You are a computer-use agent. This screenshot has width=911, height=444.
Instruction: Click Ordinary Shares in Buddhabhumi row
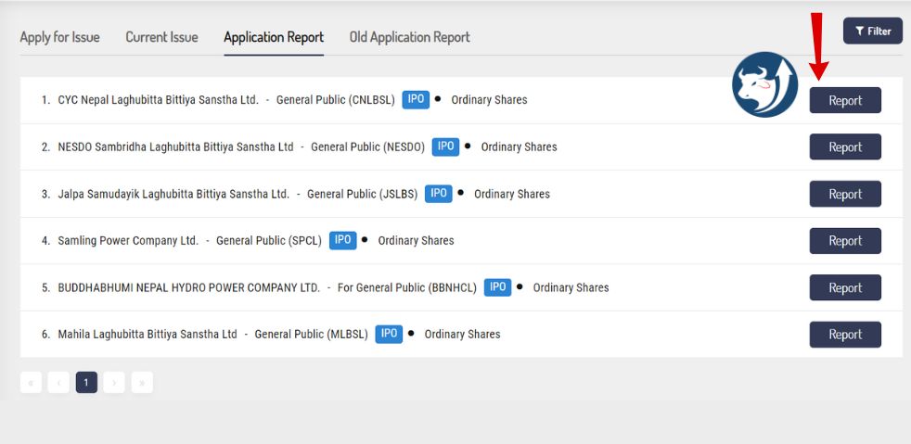[x=571, y=287]
